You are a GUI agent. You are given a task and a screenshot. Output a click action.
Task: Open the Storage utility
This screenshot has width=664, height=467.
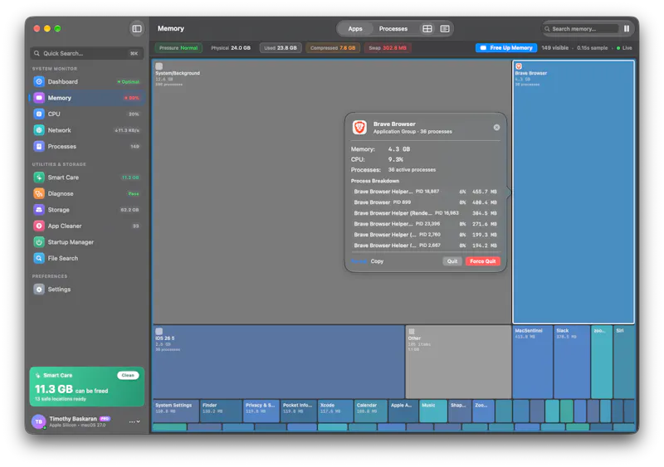click(87, 210)
